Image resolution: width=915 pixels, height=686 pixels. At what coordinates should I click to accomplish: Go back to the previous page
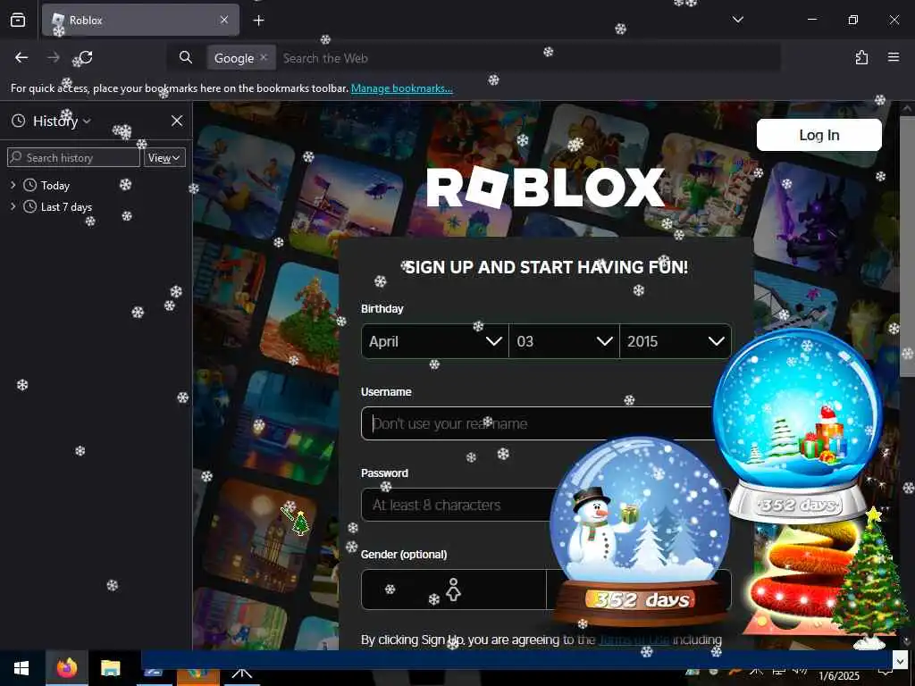click(x=21, y=57)
